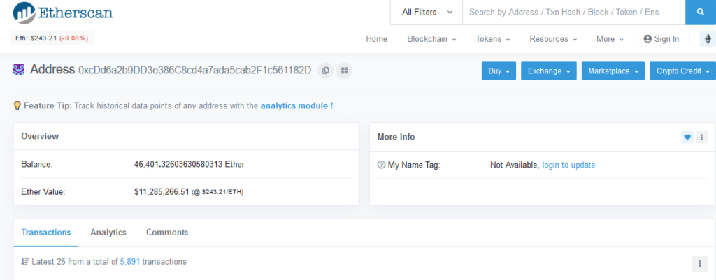Open the Exchange dropdown
Screen dimensions: 716x280
tap(549, 71)
